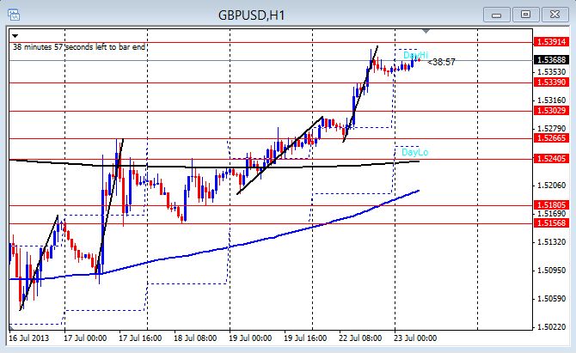Minimize the GBPUSD,H1 chart window
Screen dimensions: 576x353
(x=497, y=15)
